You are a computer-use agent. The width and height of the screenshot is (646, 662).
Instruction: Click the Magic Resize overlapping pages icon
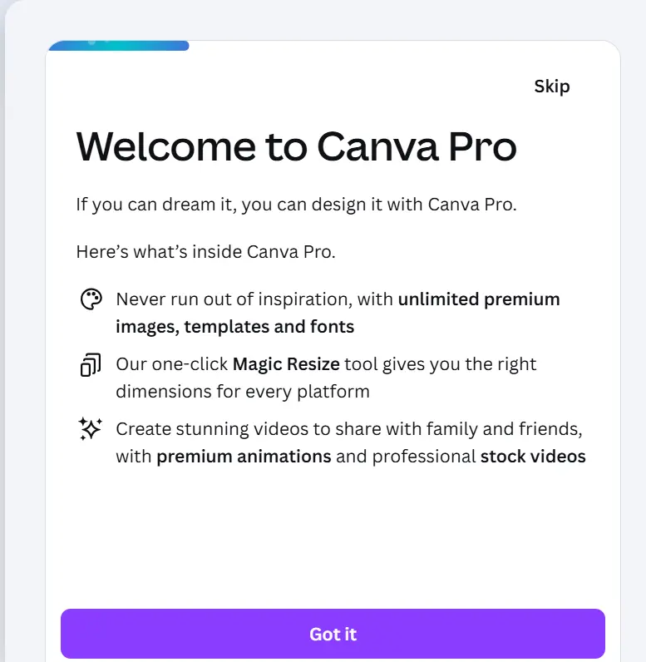coord(91,364)
